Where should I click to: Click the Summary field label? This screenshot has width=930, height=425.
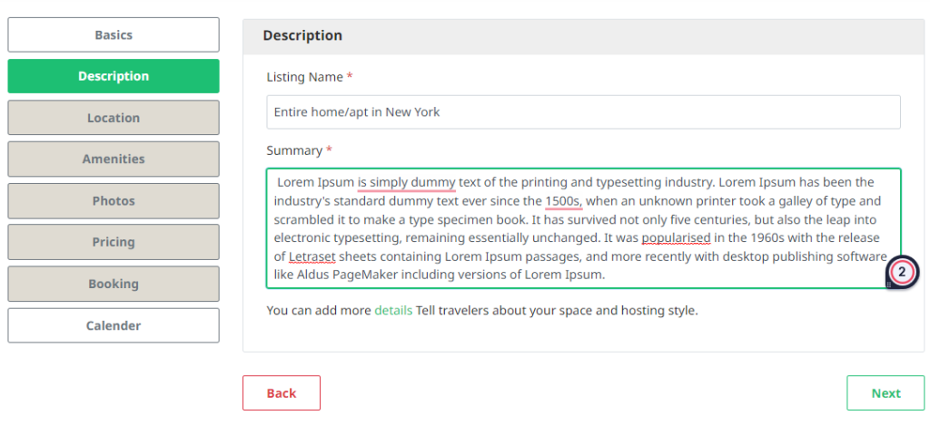[294, 150]
